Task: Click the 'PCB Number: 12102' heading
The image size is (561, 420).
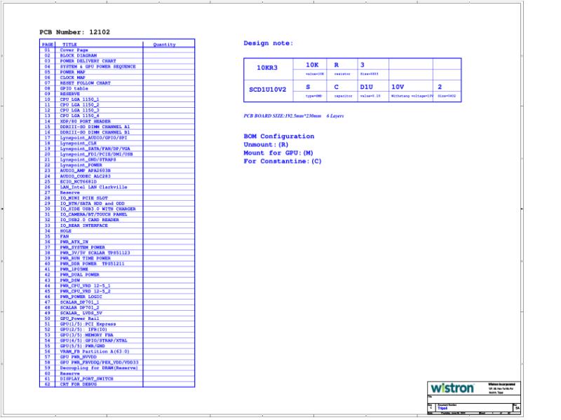Action: coord(74,32)
